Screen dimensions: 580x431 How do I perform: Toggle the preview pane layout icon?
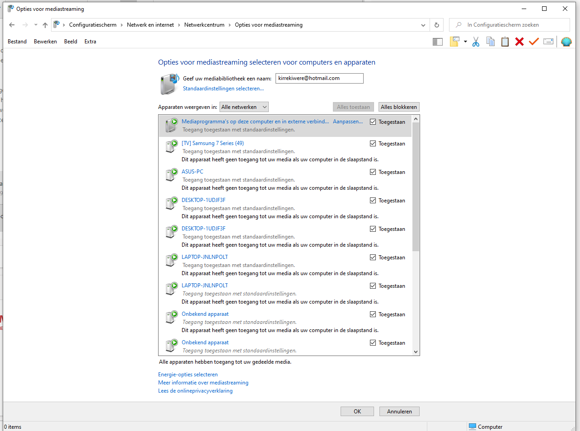tap(437, 42)
